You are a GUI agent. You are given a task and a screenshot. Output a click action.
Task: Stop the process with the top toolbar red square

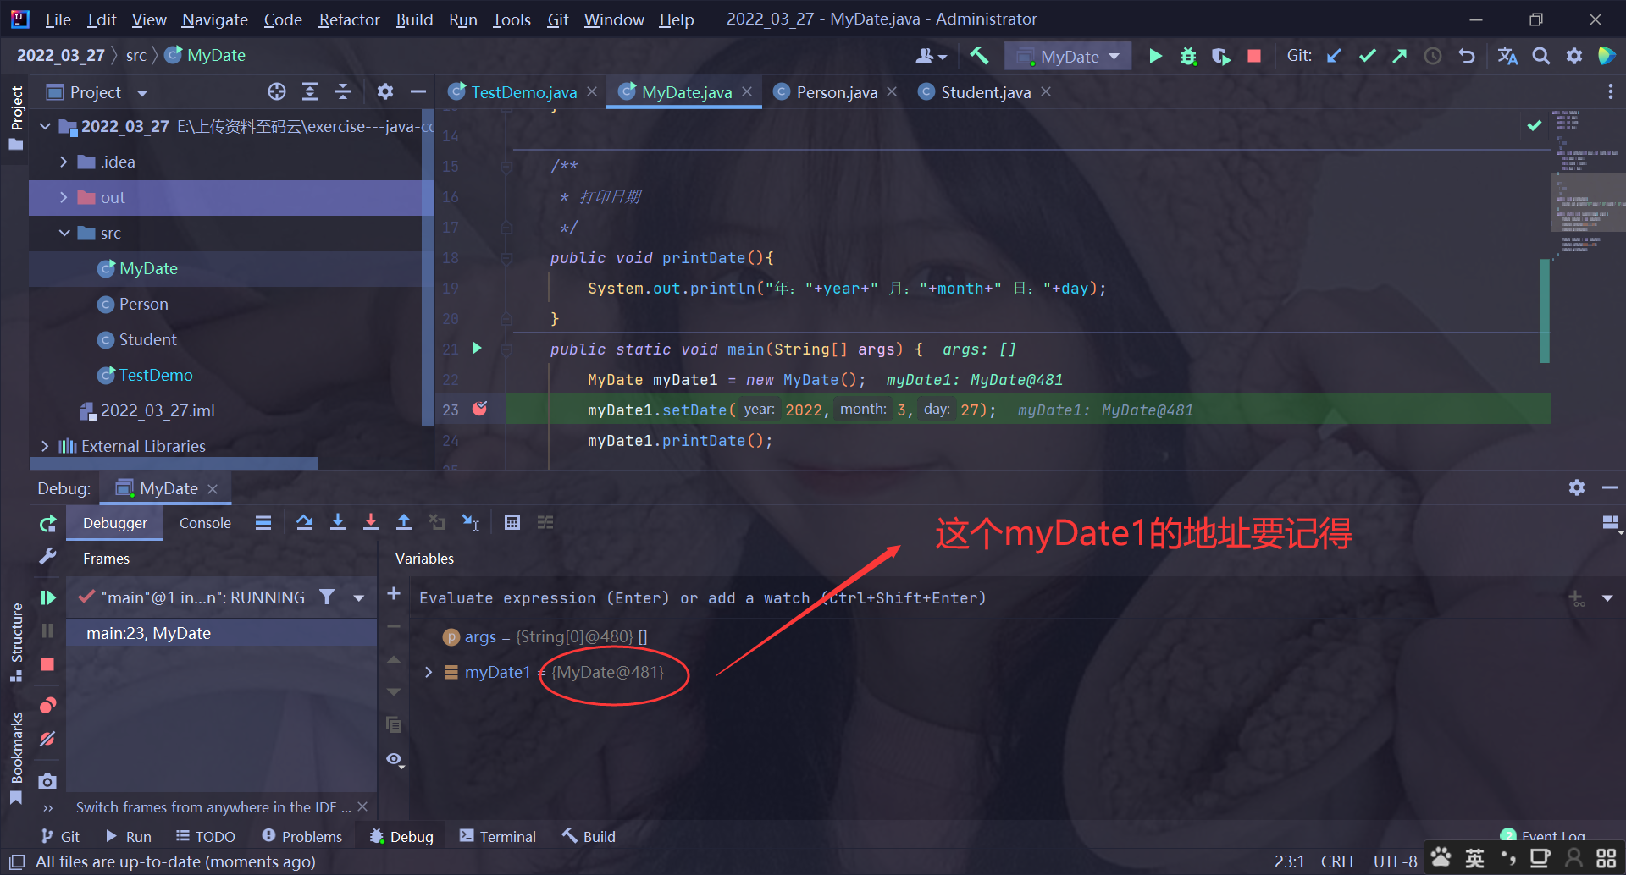tap(1254, 56)
